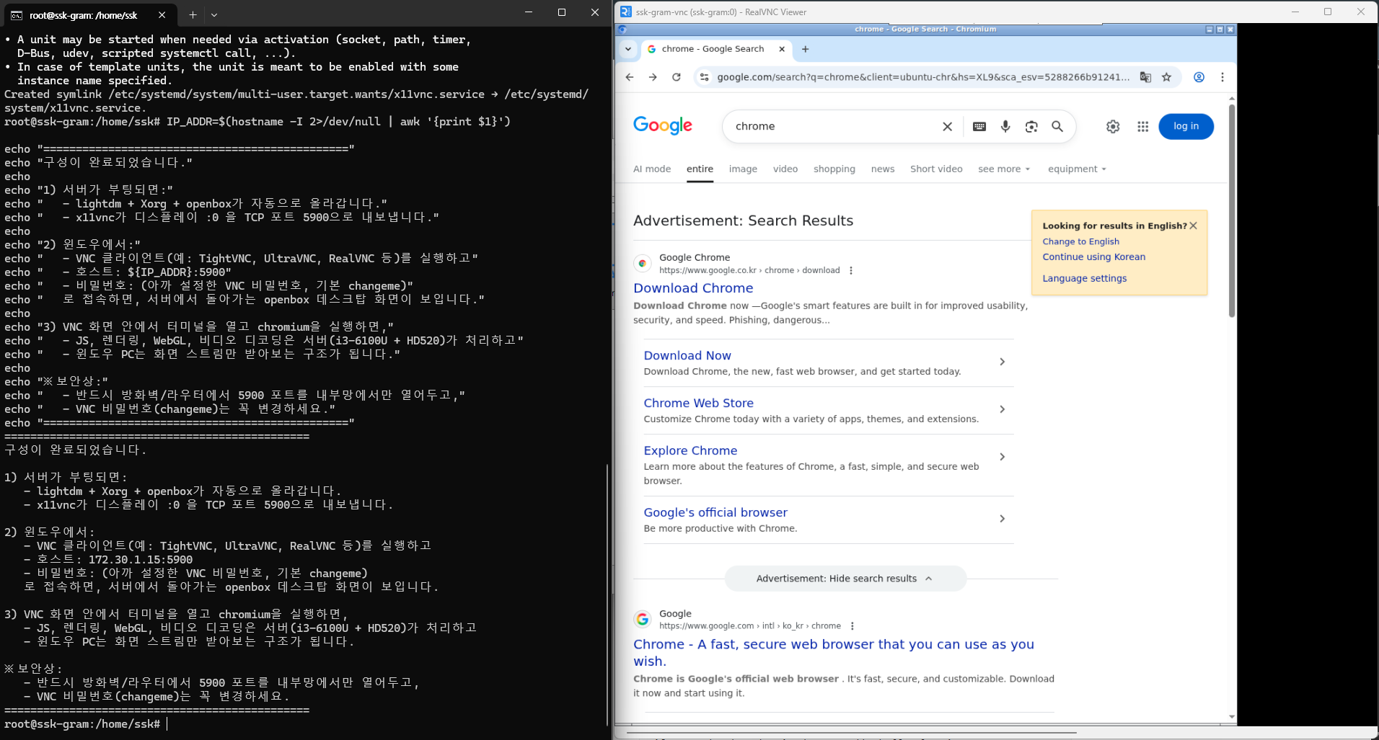
Task: Expand the Download Now sitelink chevron
Action: pos(1003,362)
